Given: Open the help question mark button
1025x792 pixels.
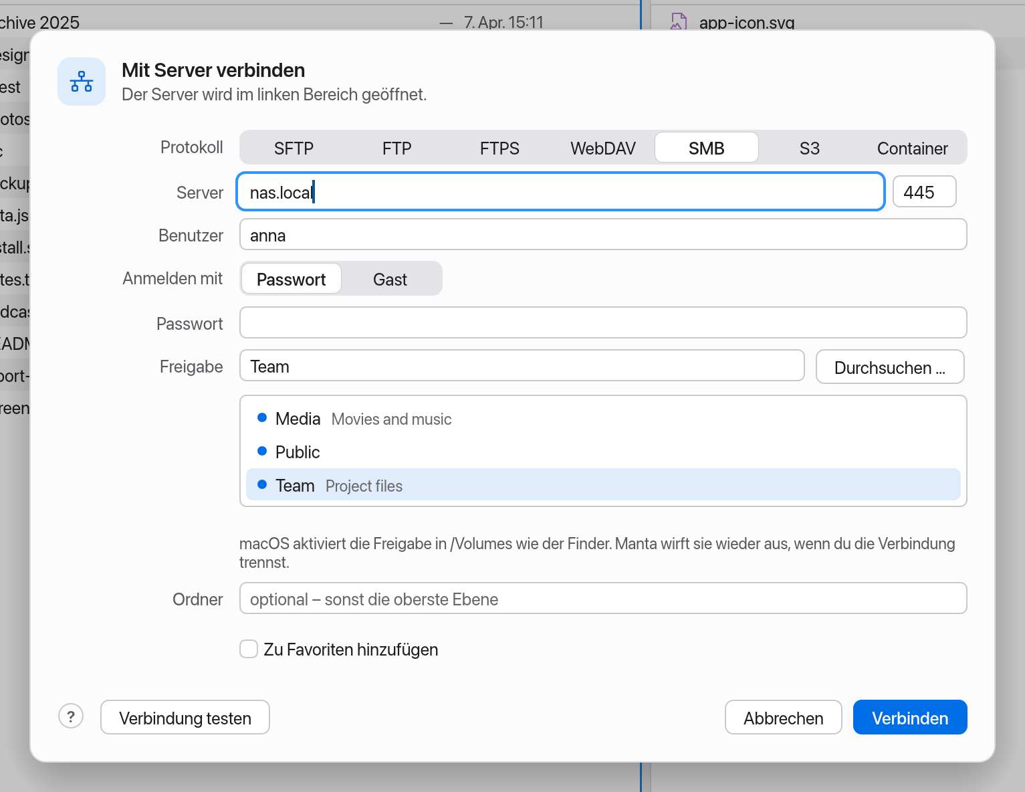Looking at the screenshot, I should (x=71, y=716).
